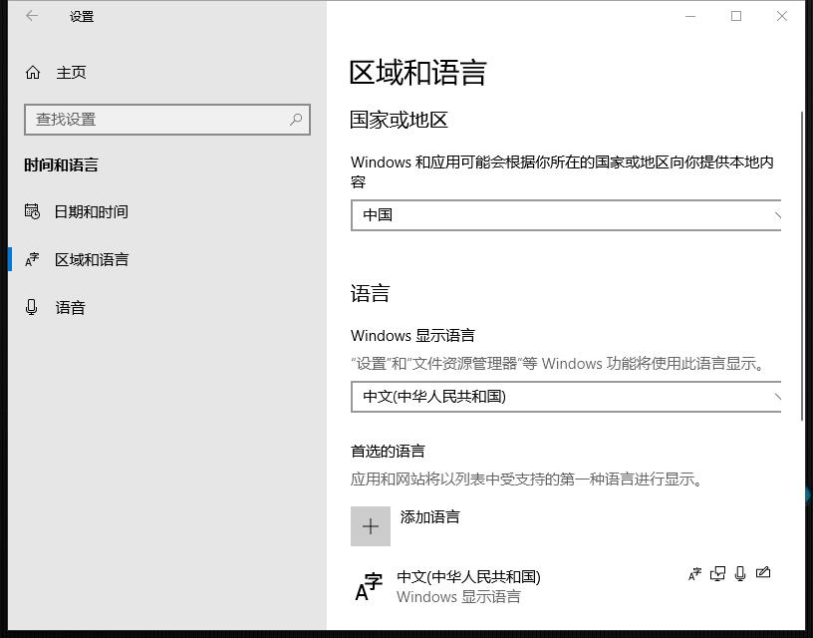Switch to 日期和时间 settings page
Screen dimensions: 813x638
point(92,211)
